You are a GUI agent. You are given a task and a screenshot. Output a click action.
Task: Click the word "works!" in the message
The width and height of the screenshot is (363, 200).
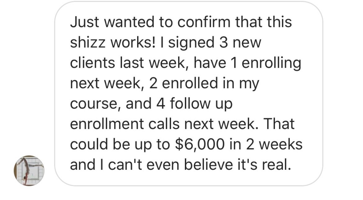coord(133,43)
